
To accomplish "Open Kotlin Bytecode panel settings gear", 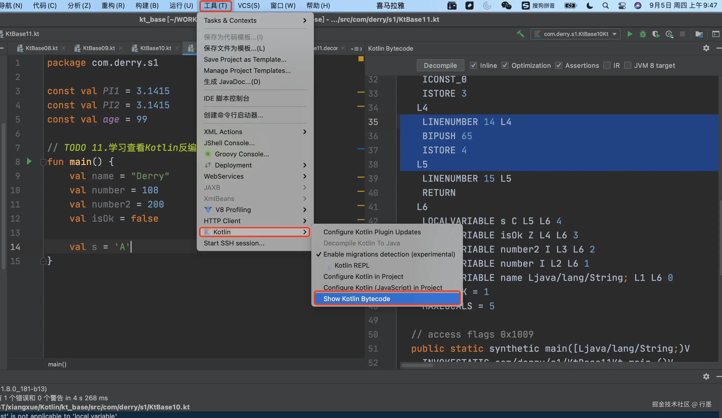I will coord(706,48).
